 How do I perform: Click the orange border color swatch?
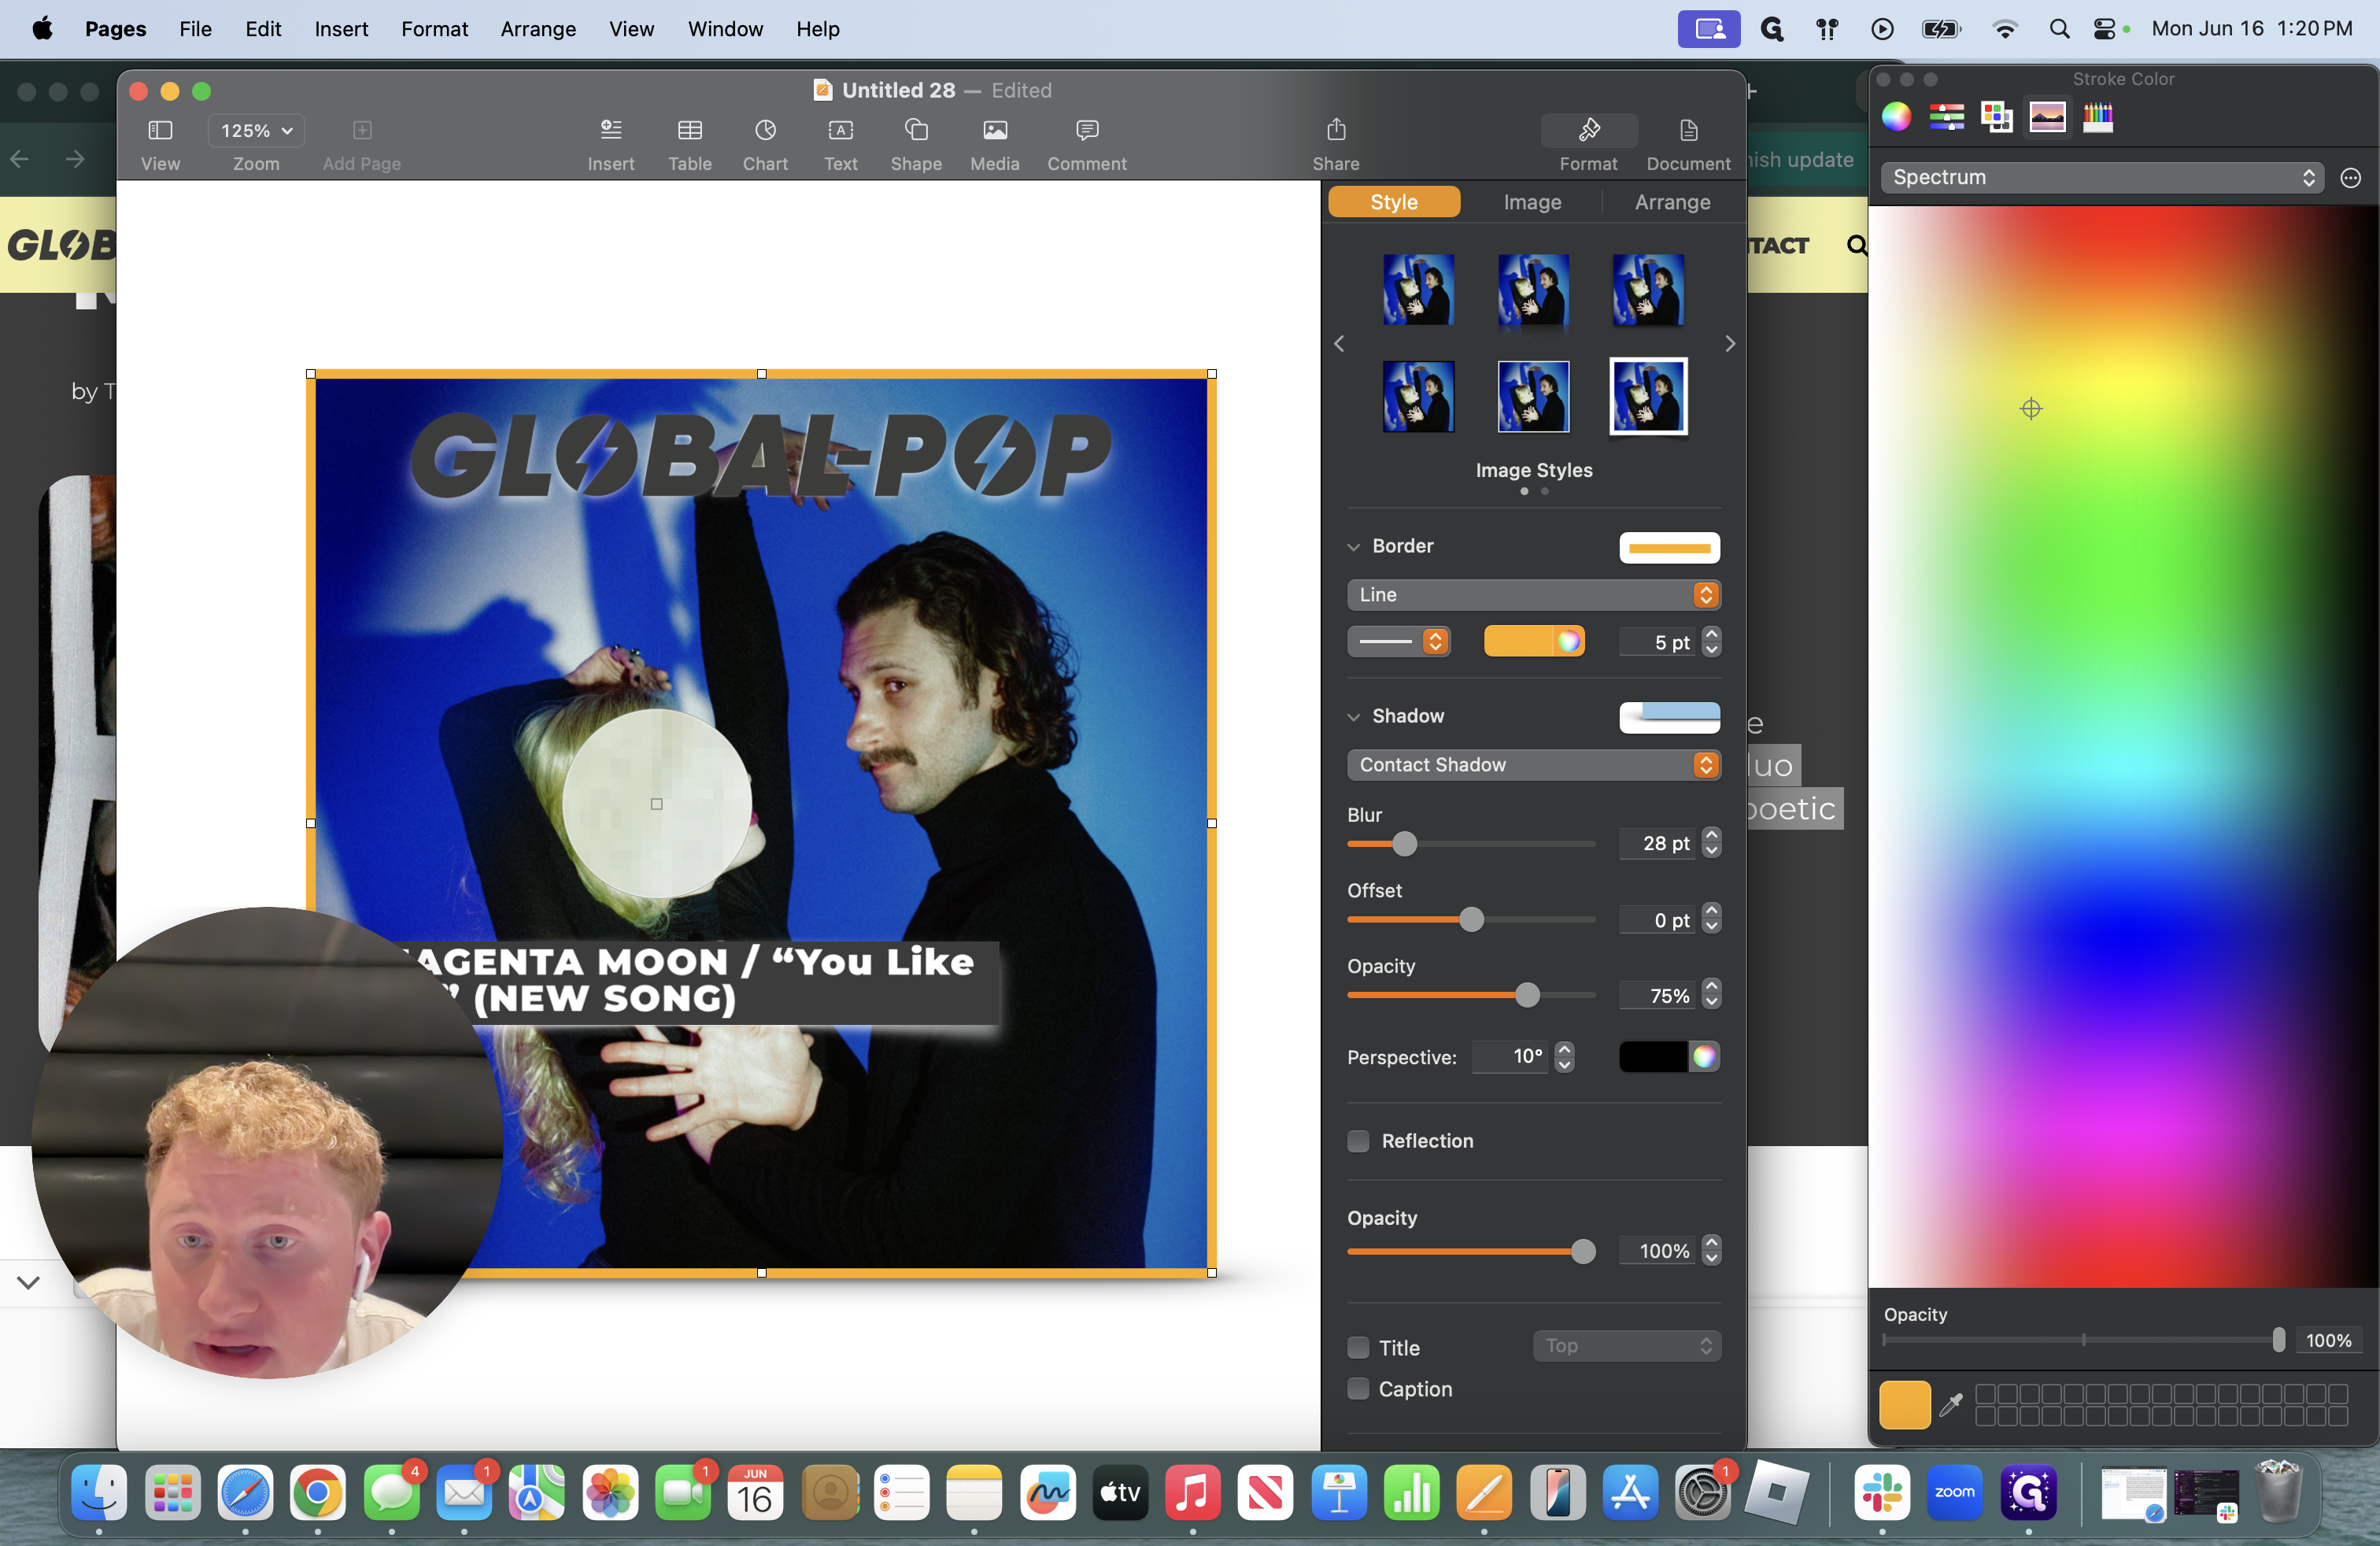point(1519,641)
